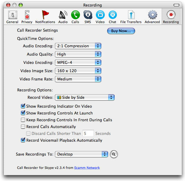Enable Record Calls Automatically checkbox
This screenshot has height=181, width=185.
pyautogui.click(x=23, y=127)
